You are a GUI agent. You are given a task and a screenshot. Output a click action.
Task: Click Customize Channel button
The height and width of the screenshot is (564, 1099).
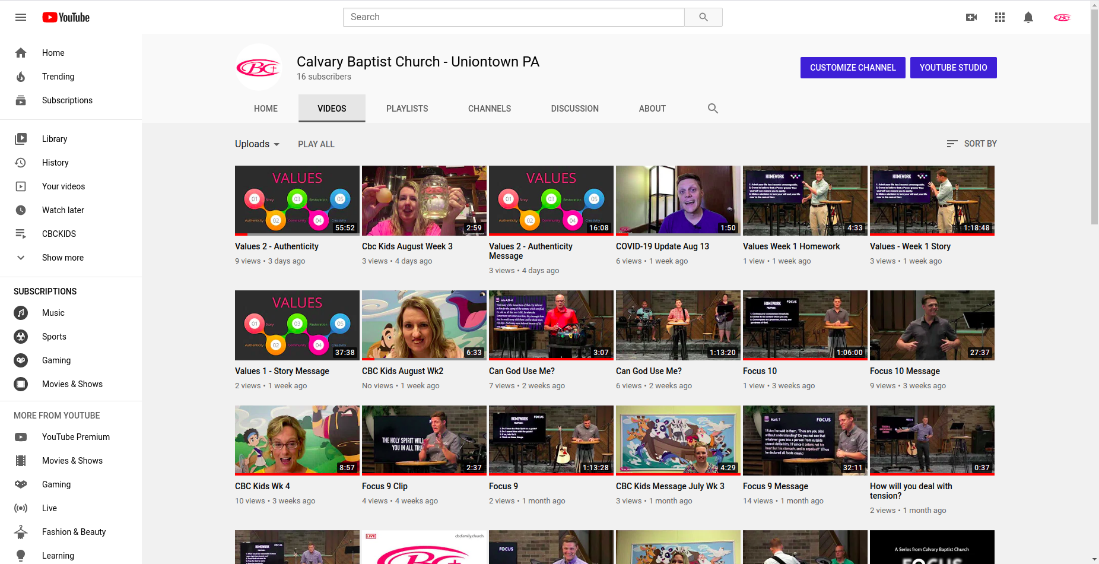click(x=853, y=68)
